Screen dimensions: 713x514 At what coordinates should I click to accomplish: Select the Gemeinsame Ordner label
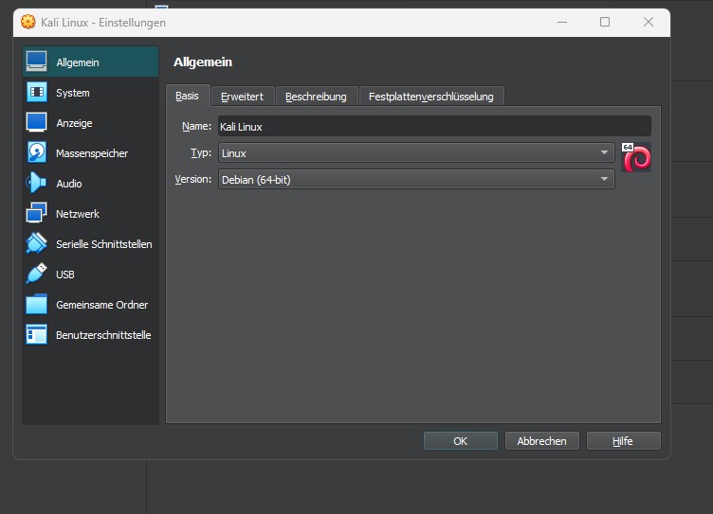click(x=101, y=305)
